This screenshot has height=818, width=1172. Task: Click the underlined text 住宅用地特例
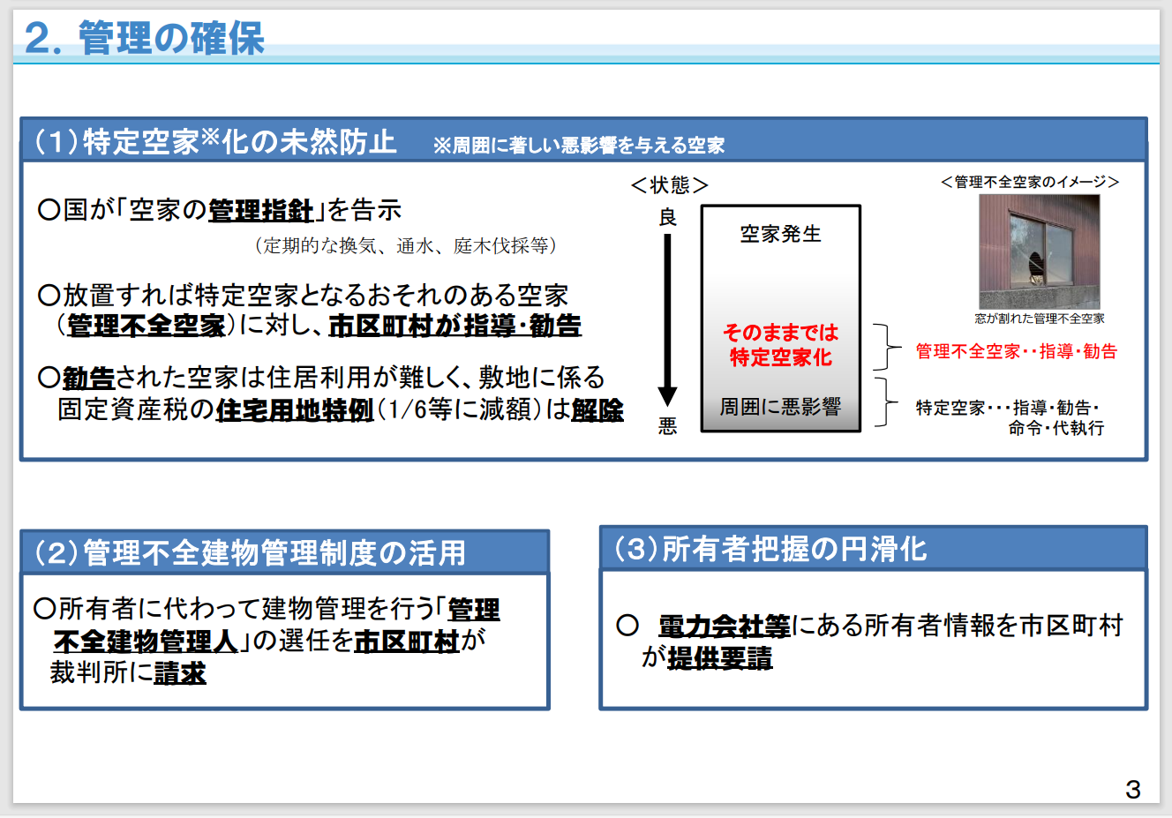[295, 410]
